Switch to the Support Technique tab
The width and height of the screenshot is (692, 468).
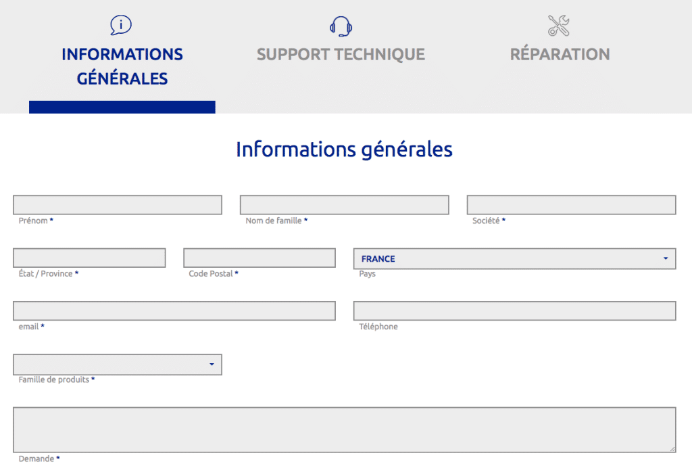[x=341, y=54]
